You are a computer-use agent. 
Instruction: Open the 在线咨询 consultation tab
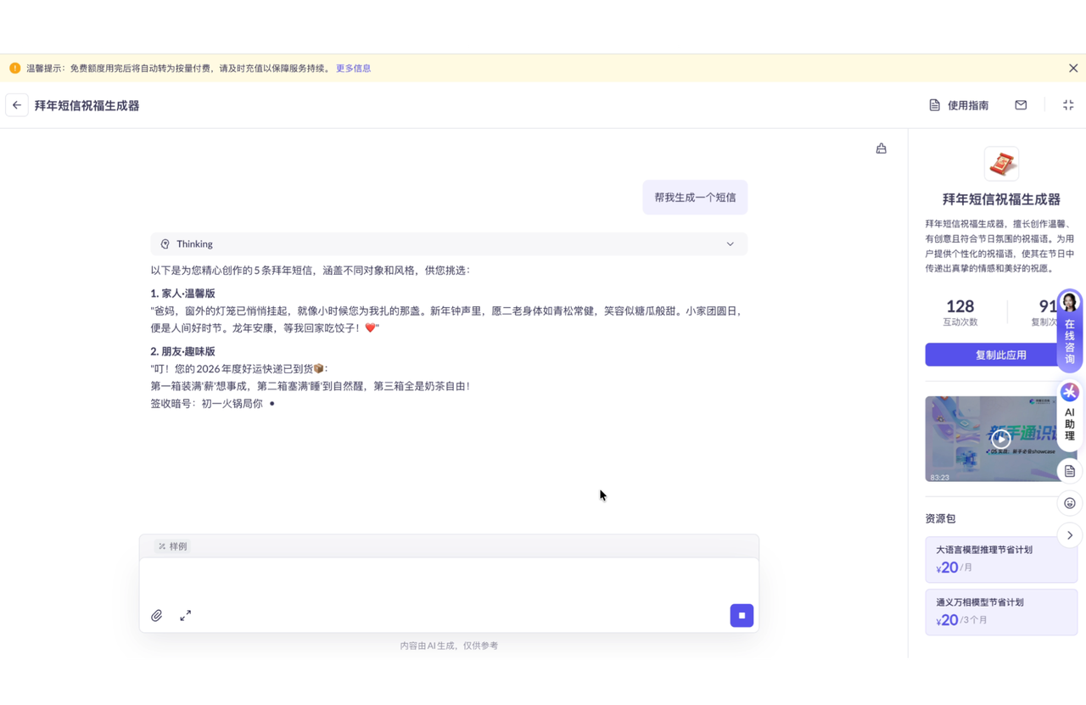pos(1069,331)
